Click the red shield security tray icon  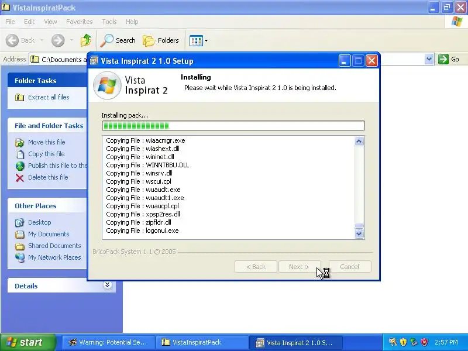tap(424, 342)
